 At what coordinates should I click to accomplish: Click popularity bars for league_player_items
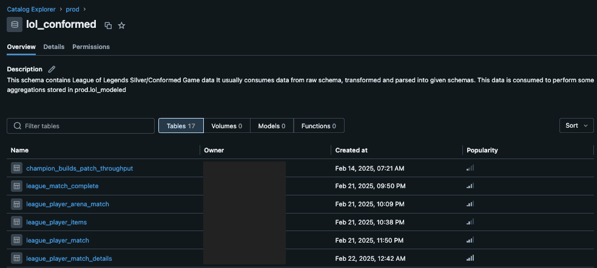tap(470, 221)
